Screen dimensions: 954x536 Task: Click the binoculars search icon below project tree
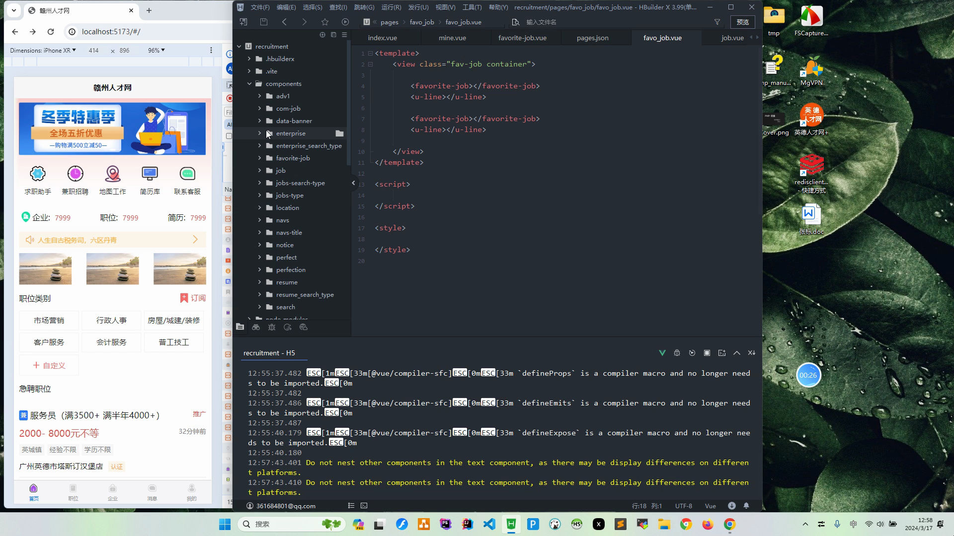pyautogui.click(x=256, y=327)
